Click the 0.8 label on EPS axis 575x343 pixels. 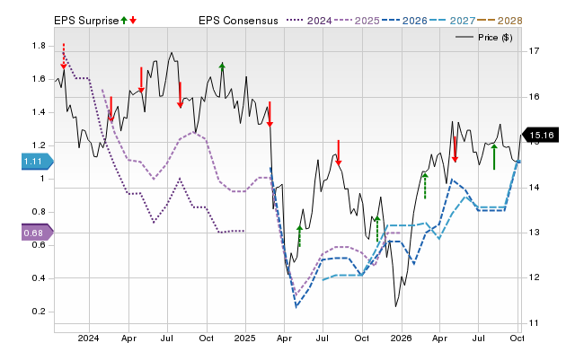click(x=39, y=212)
